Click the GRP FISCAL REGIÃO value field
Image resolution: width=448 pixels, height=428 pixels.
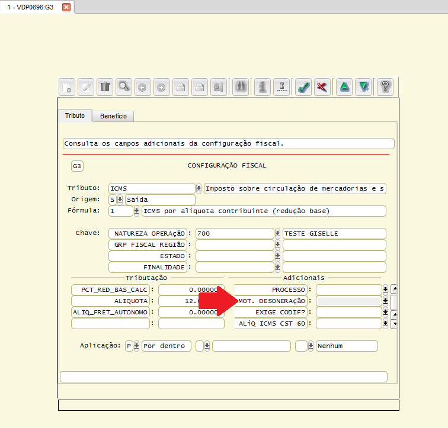235,245
